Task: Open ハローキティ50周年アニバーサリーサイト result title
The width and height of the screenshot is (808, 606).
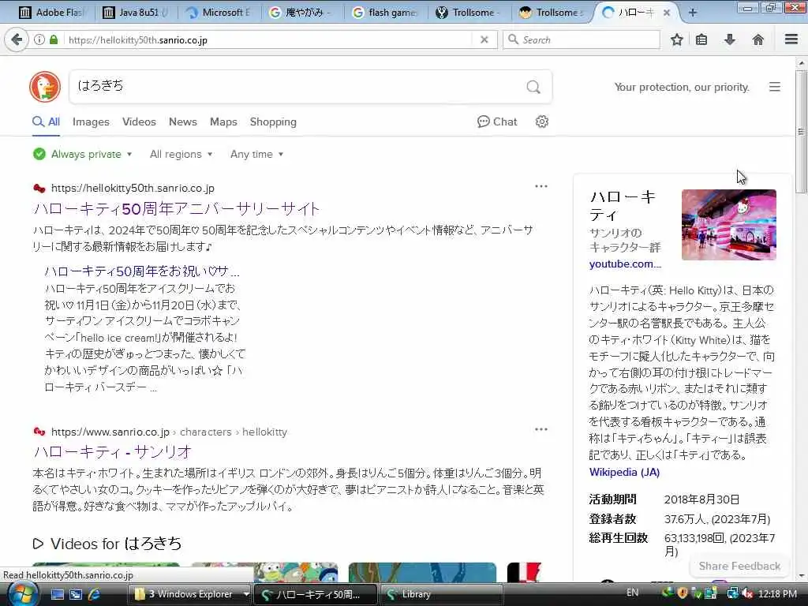Action: pyautogui.click(x=176, y=208)
